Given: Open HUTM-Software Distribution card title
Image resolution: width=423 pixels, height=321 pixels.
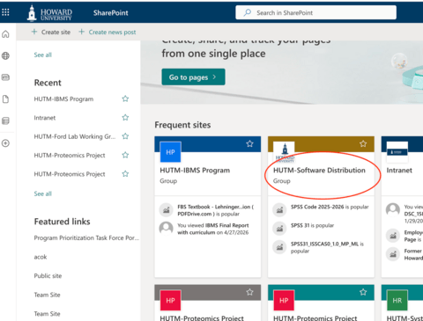Looking at the screenshot, I should pos(319,171).
